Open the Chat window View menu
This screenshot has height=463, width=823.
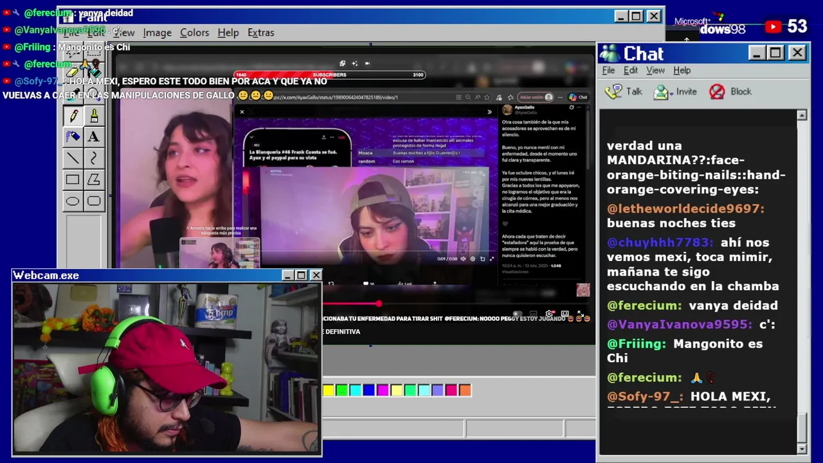(x=655, y=70)
